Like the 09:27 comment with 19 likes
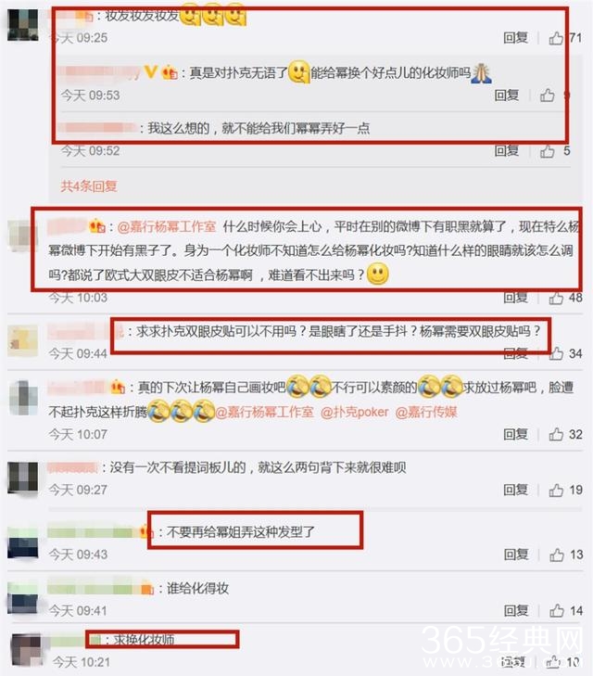 (556, 490)
